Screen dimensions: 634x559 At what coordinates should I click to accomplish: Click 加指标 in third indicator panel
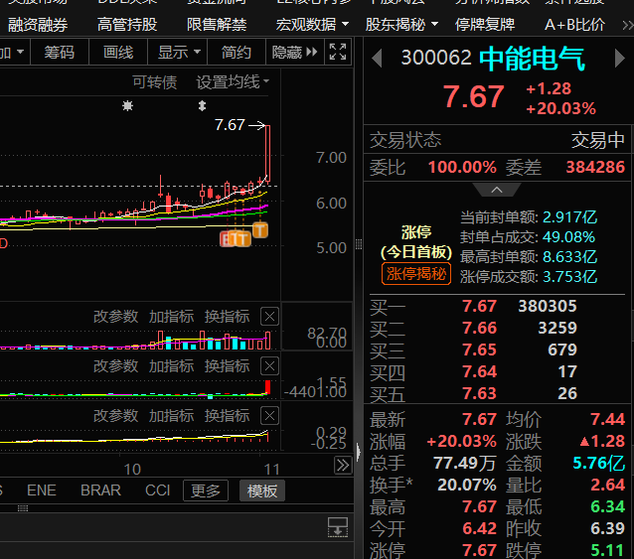[171, 416]
